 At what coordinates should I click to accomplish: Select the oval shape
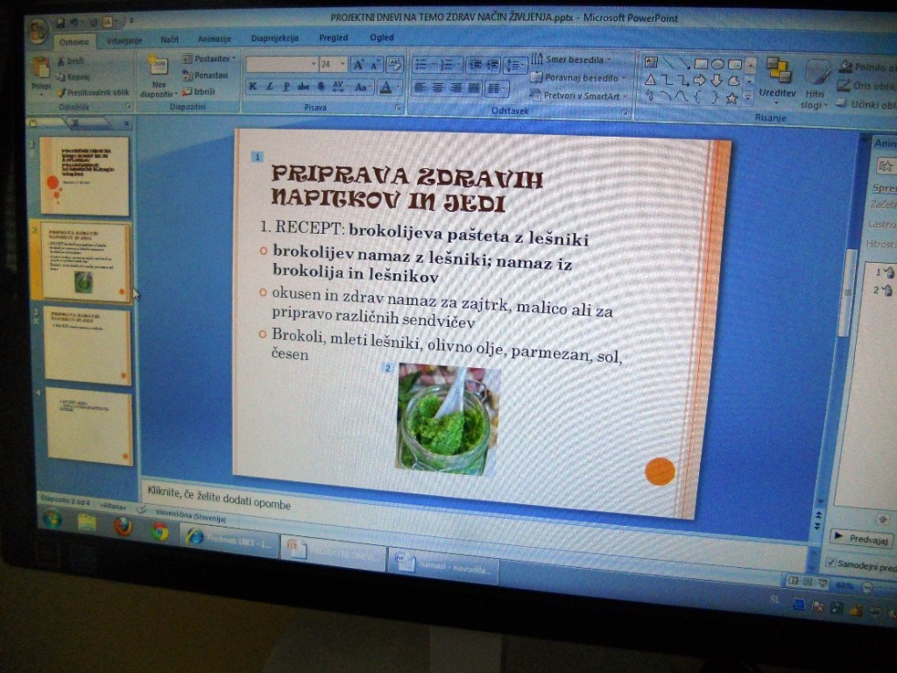click(x=718, y=64)
